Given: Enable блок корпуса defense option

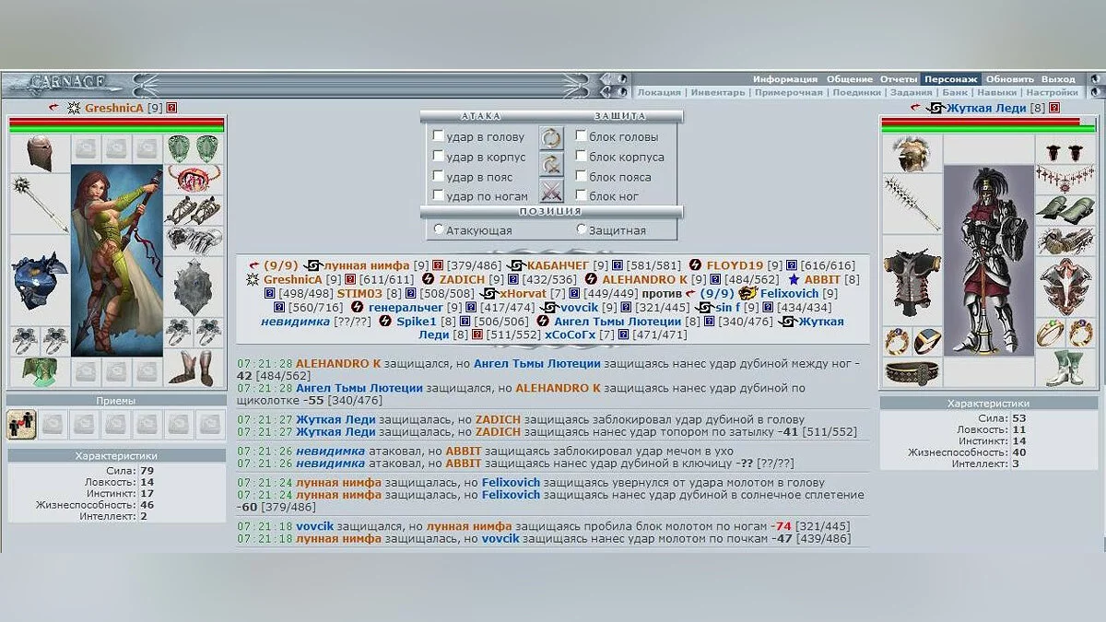Looking at the screenshot, I should pyautogui.click(x=581, y=157).
